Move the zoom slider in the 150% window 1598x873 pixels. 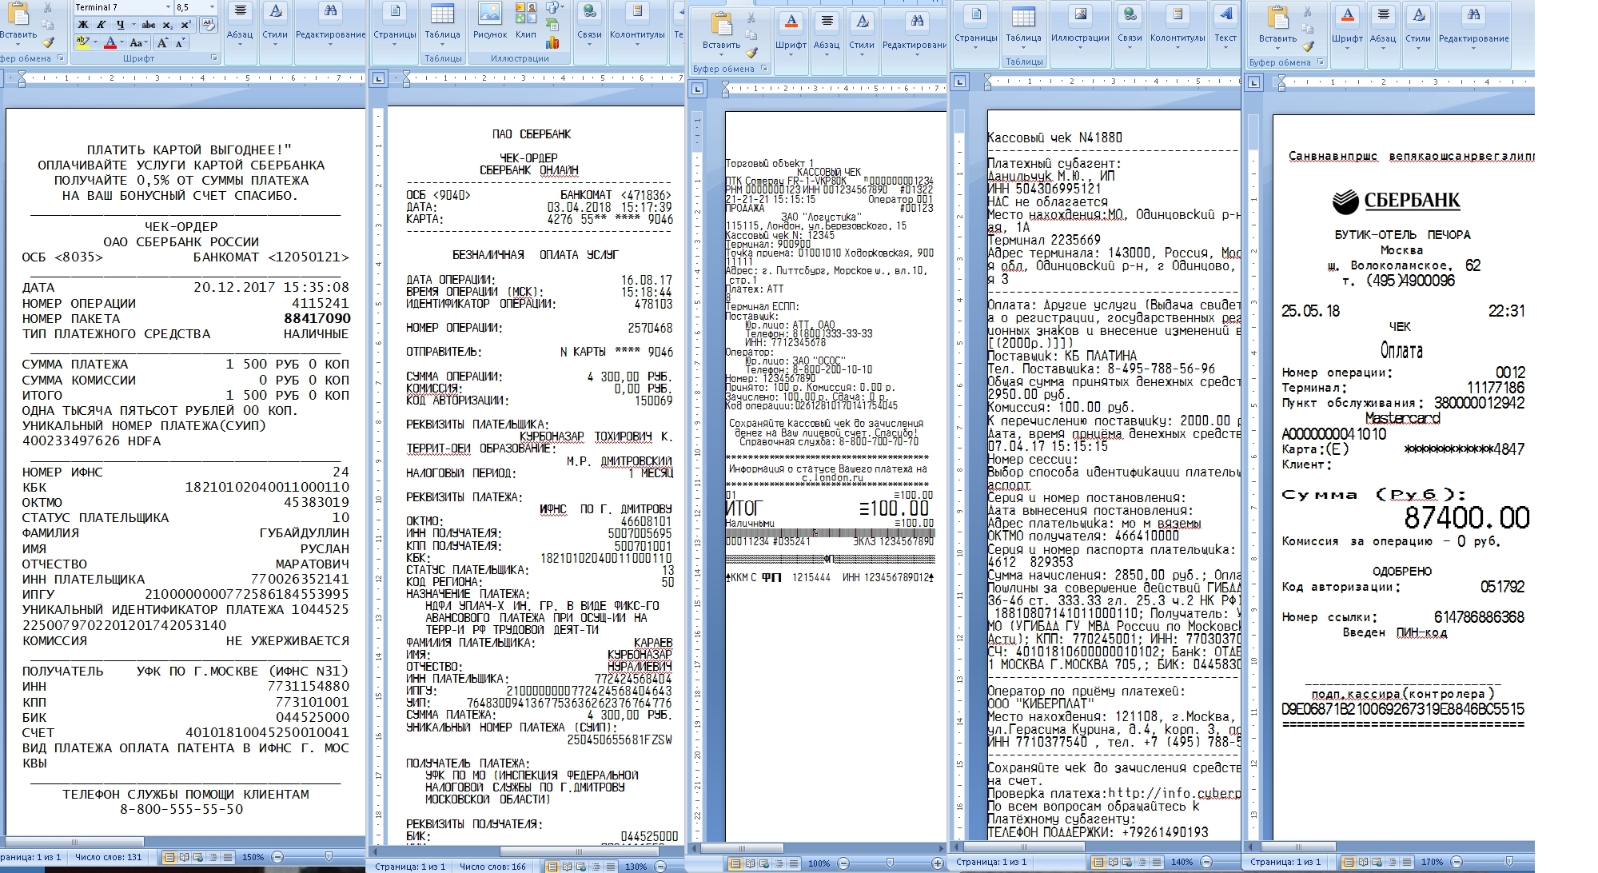pos(329,856)
